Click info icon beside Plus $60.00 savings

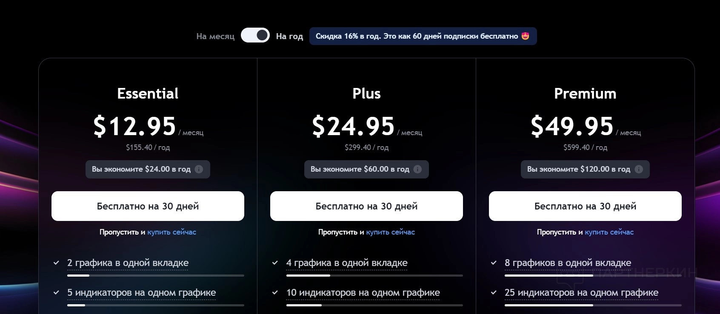pos(417,169)
